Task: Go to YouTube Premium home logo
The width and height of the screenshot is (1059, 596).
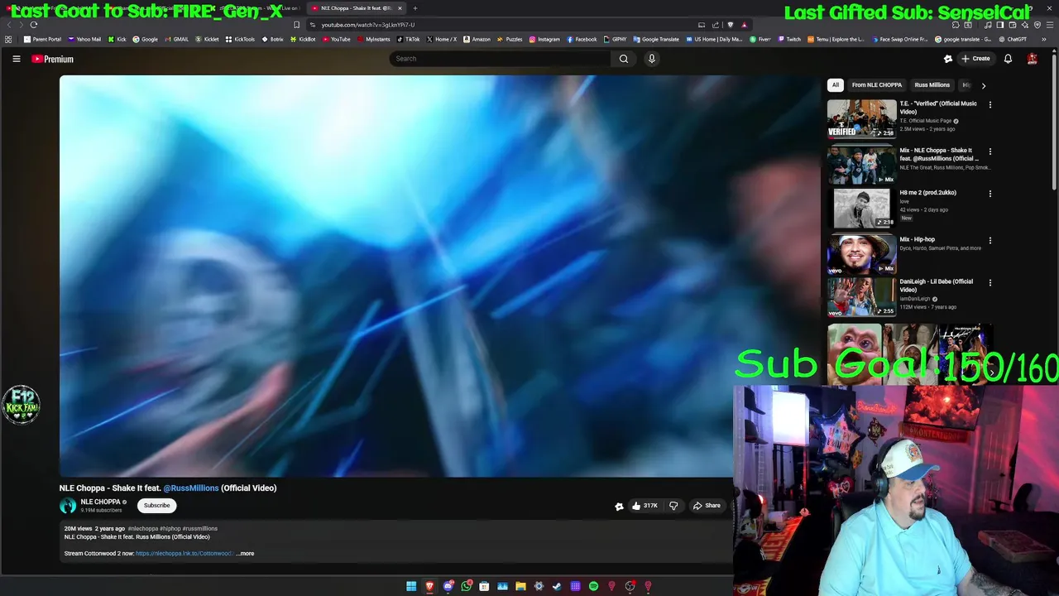Action: (53, 59)
